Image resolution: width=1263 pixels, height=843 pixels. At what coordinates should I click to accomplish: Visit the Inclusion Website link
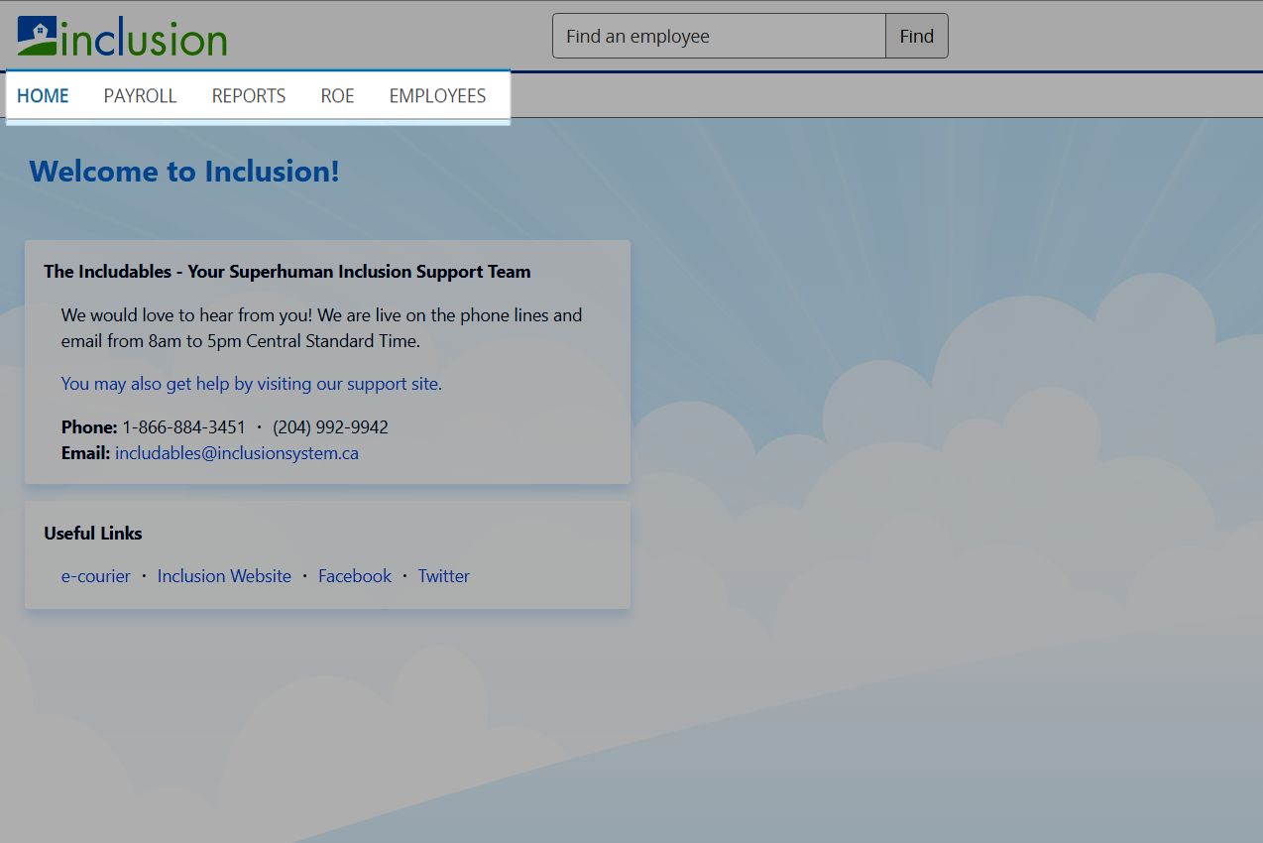click(224, 576)
